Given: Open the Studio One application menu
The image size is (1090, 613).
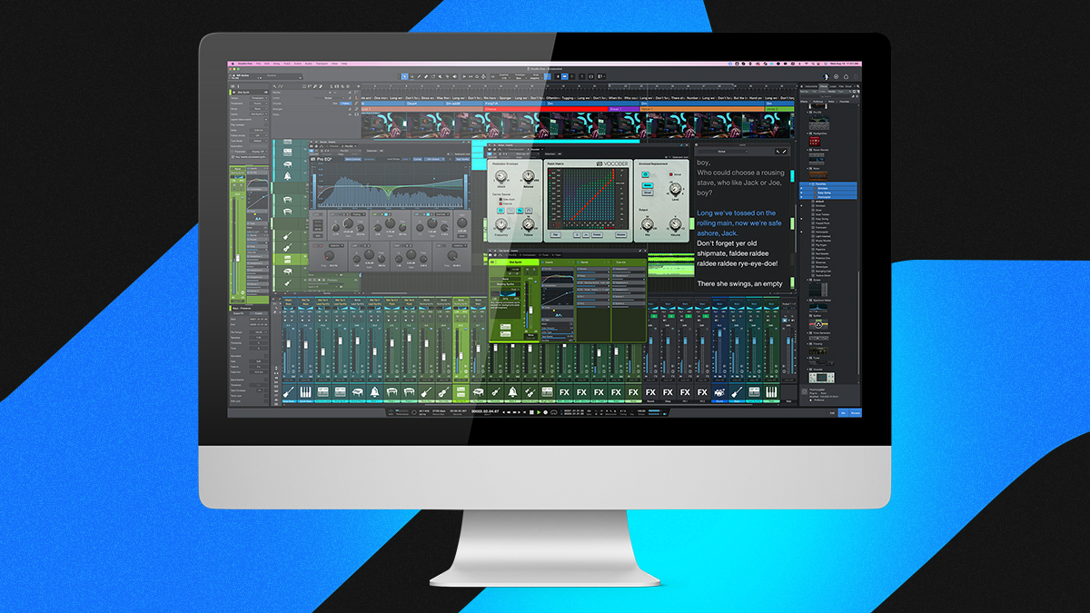Looking at the screenshot, I should click(243, 64).
